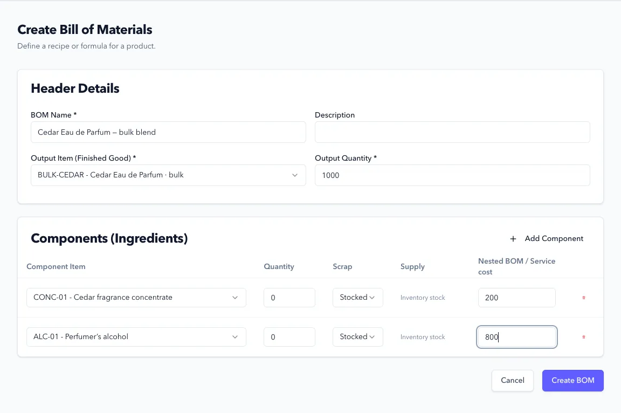
Task: Delete the CONC-01 component row
Action: click(x=583, y=298)
